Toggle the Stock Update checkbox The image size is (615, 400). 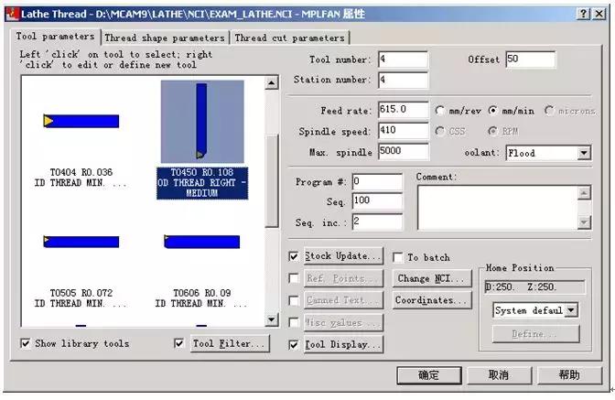[x=294, y=256]
